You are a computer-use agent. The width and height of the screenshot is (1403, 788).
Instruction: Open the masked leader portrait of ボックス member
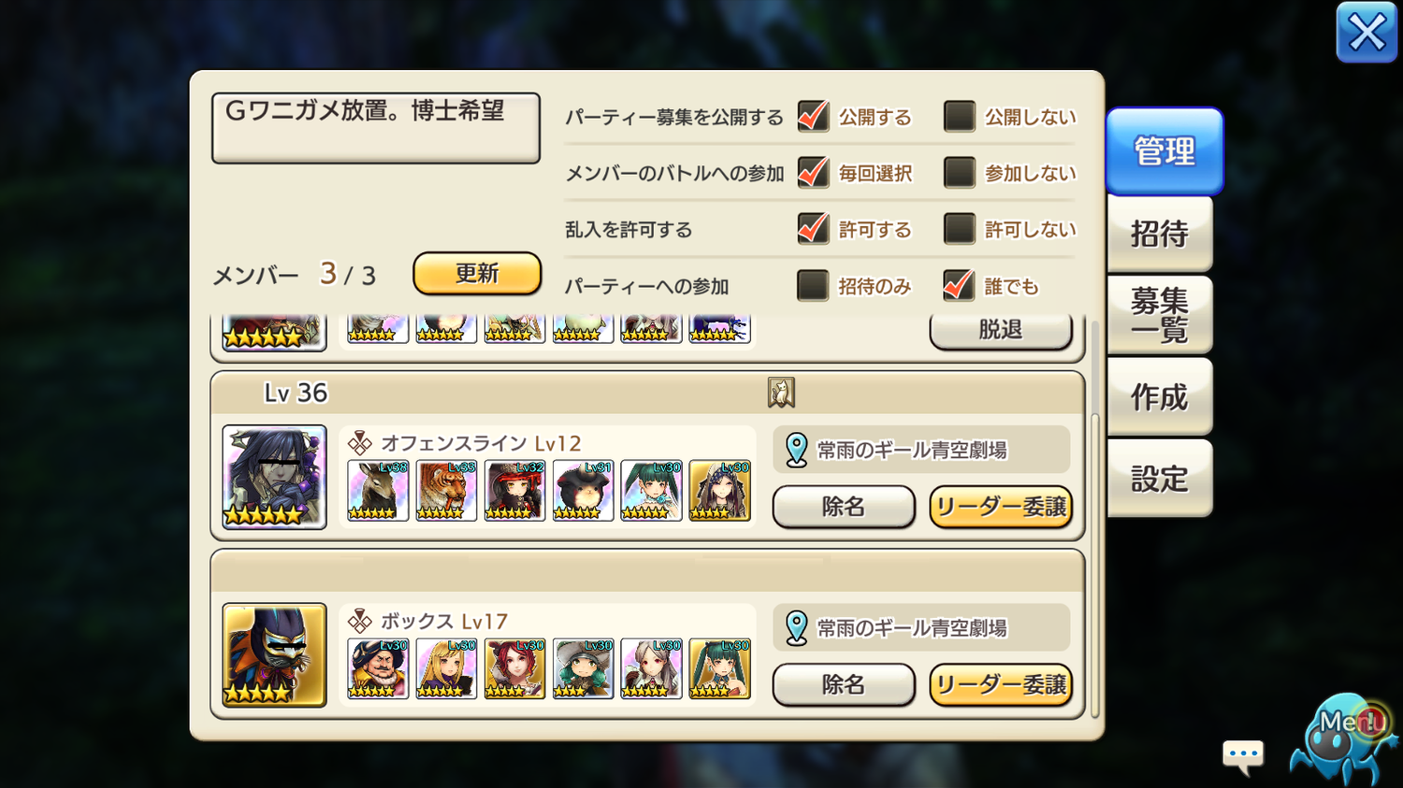[274, 654]
